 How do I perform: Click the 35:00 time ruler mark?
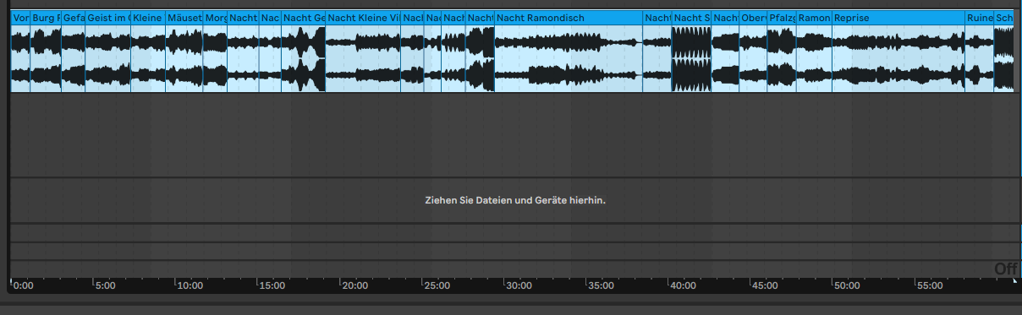(x=600, y=286)
